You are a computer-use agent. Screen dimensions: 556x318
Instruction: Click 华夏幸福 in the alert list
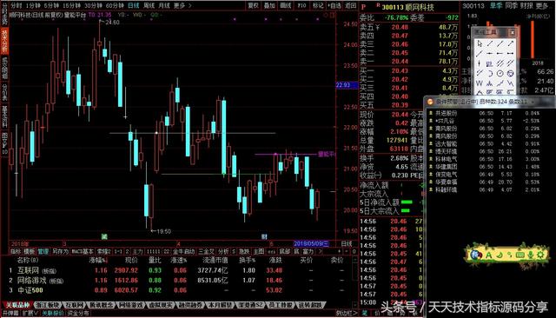pyautogui.click(x=446, y=182)
